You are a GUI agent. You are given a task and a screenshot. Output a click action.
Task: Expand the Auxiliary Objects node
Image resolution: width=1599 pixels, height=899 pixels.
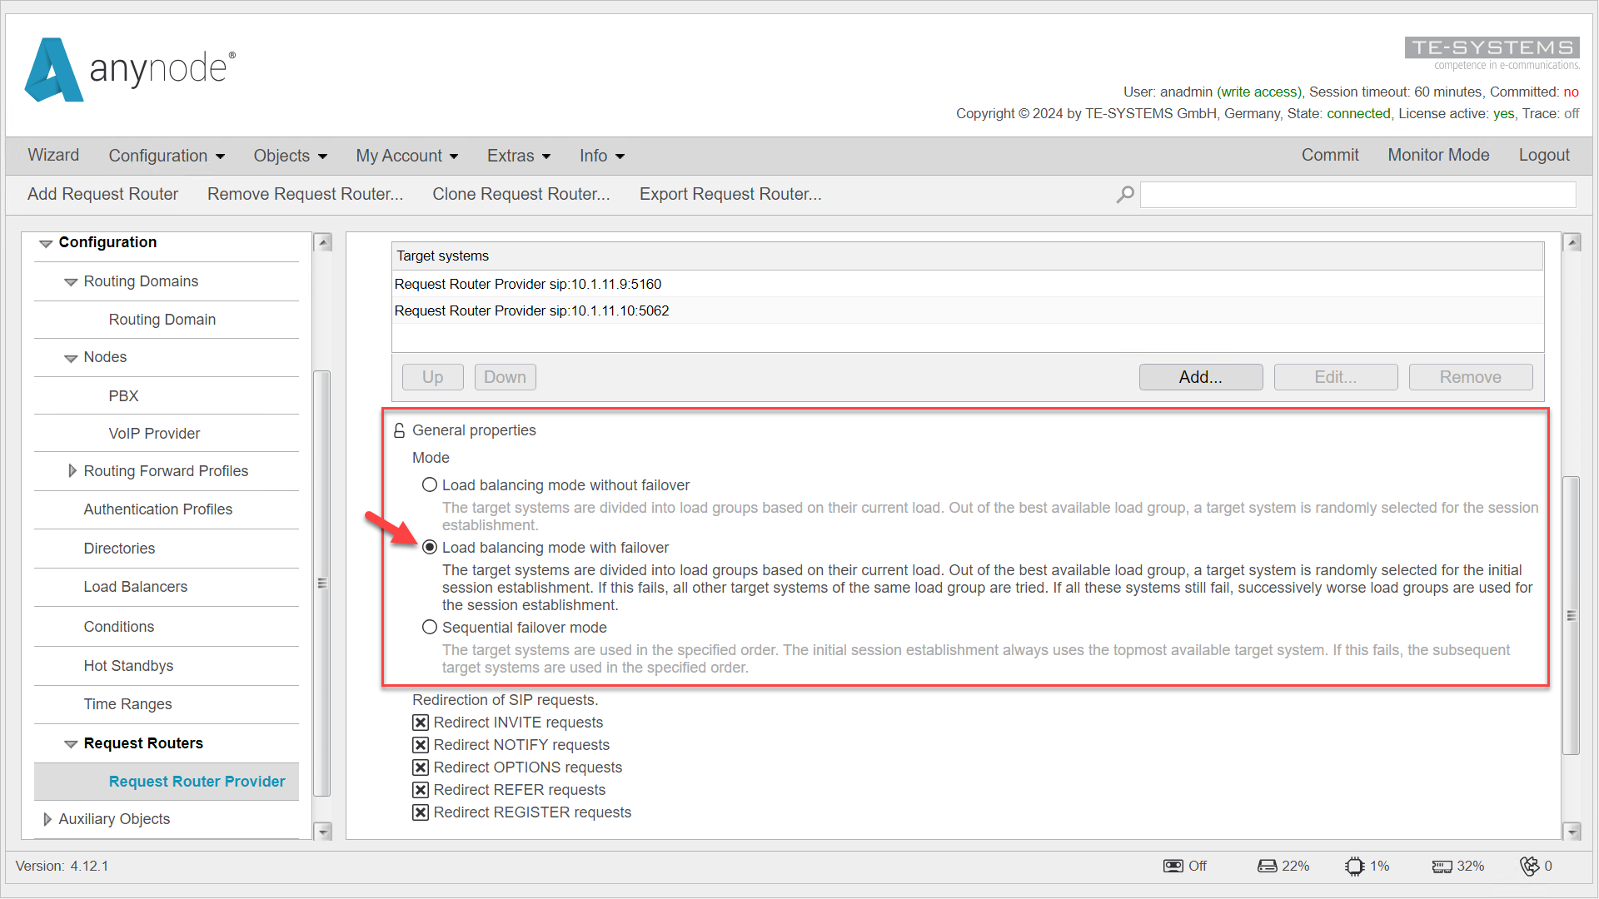tap(47, 819)
